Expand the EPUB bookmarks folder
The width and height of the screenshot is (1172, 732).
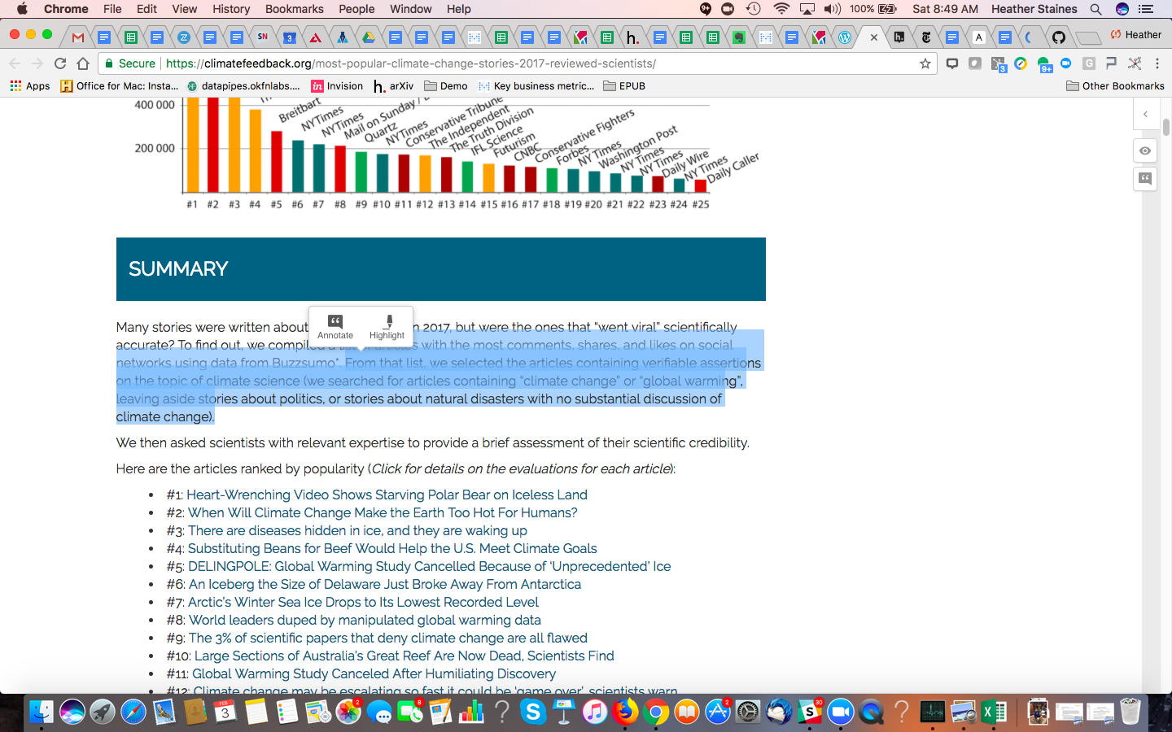(624, 86)
